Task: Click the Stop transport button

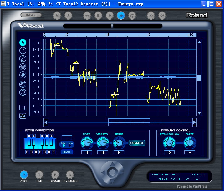Action: [99, 16]
